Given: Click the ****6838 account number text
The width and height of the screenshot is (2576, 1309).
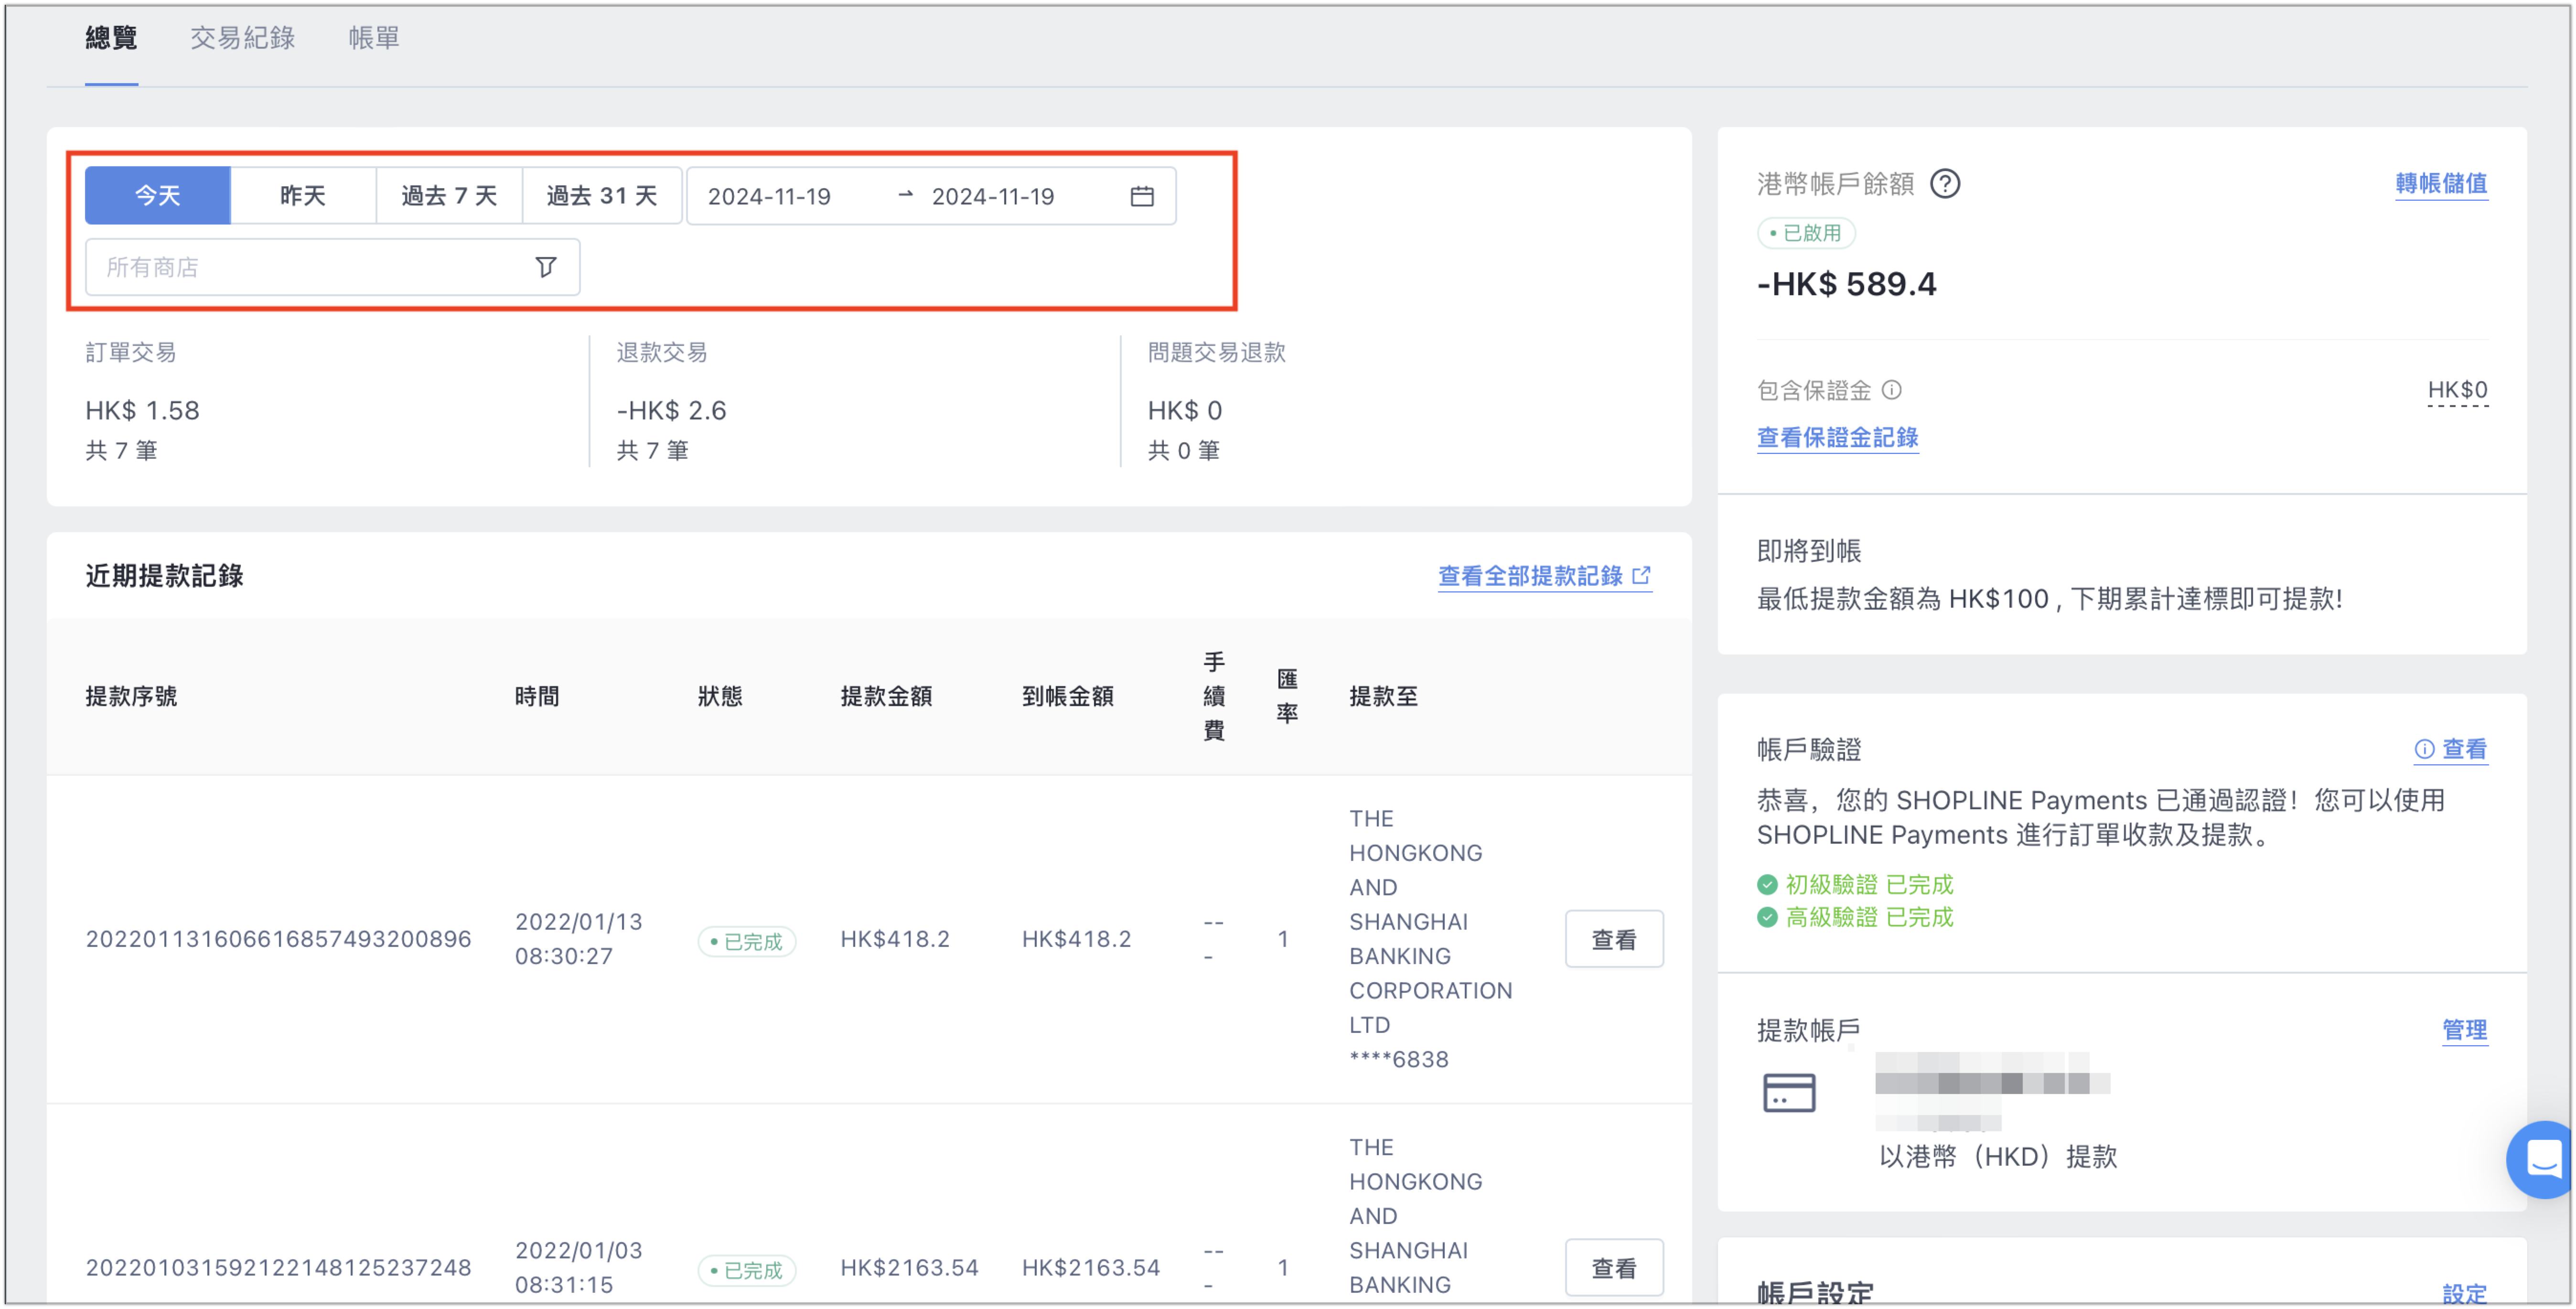Looking at the screenshot, I should point(1398,1059).
